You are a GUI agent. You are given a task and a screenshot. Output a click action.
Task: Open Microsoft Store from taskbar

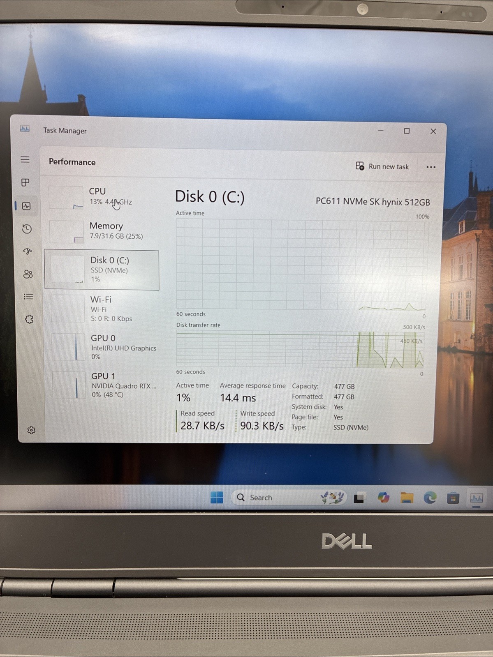click(x=453, y=498)
